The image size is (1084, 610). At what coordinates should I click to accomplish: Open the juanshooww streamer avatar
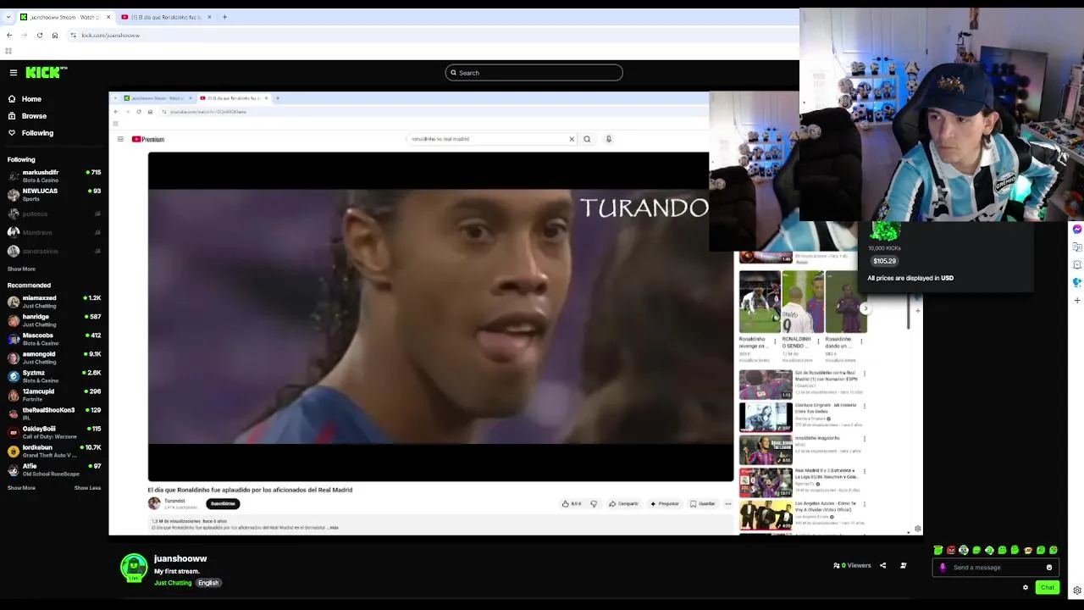coord(134,568)
